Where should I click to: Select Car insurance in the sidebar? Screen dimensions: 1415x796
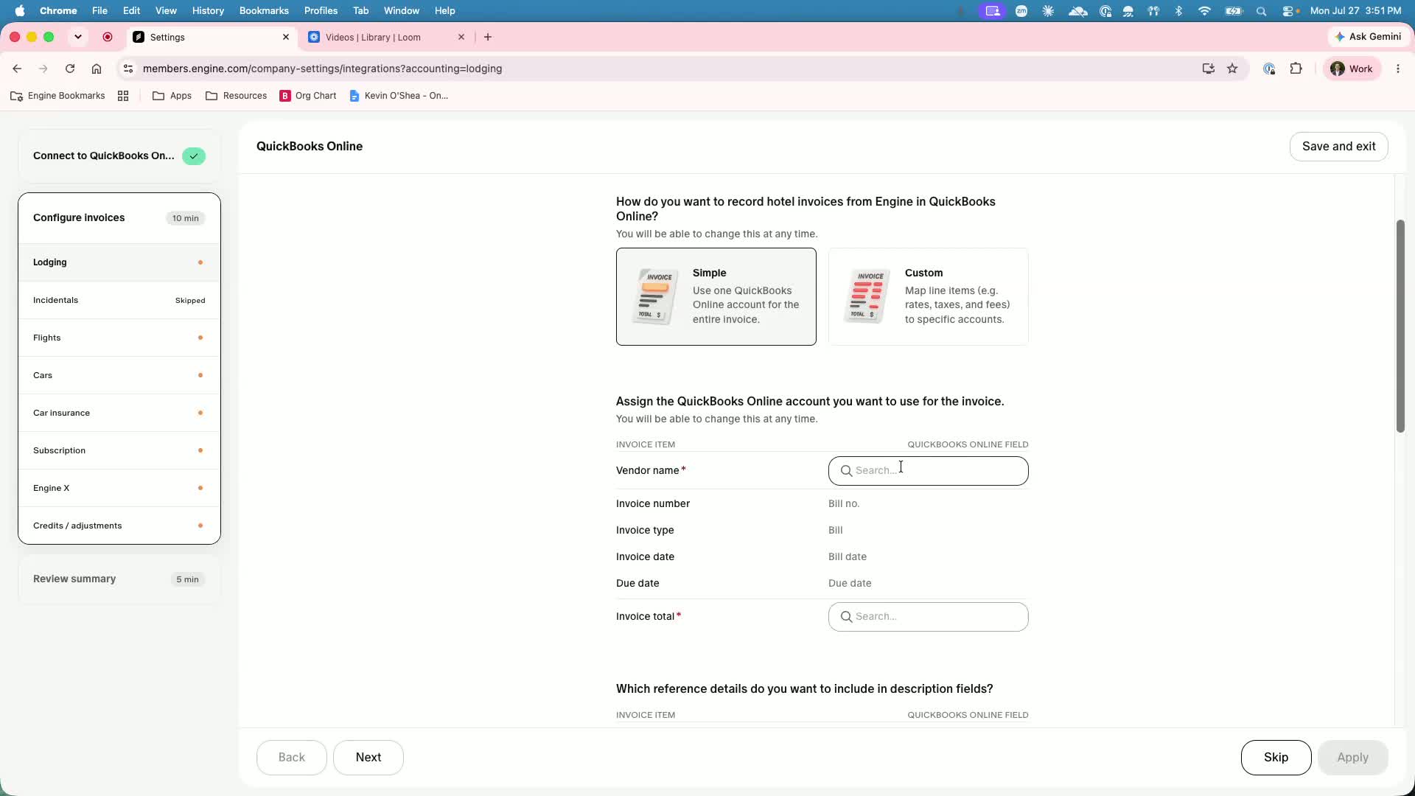pos(119,413)
